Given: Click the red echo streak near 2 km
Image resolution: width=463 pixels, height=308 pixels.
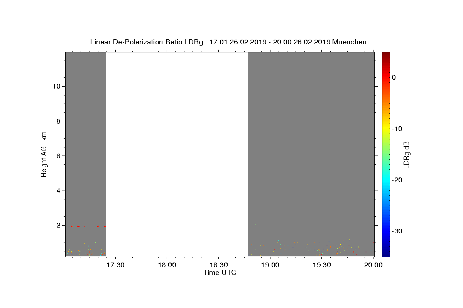Looking at the screenshot, I should tap(78, 226).
